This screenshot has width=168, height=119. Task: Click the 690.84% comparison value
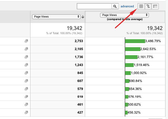point(136,81)
